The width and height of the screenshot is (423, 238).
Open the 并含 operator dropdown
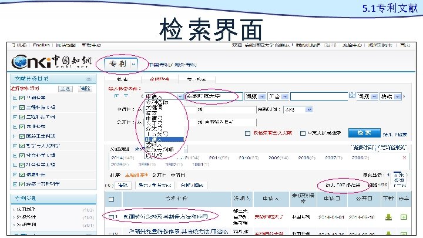tap(278, 96)
